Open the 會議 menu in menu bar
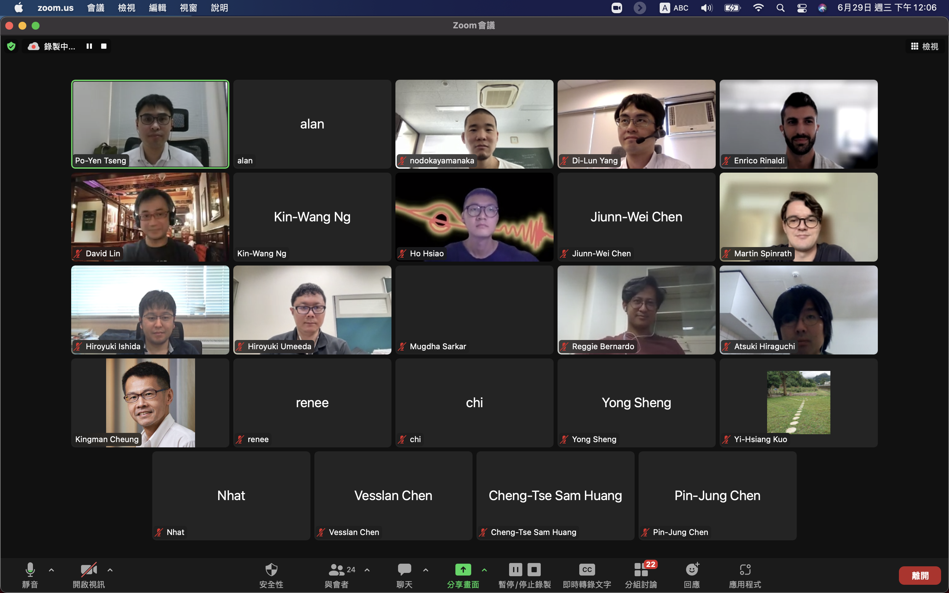This screenshot has width=949, height=593. click(x=96, y=8)
